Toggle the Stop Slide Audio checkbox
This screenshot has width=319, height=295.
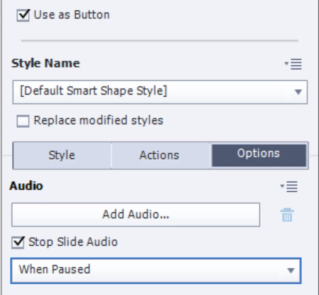click(18, 242)
